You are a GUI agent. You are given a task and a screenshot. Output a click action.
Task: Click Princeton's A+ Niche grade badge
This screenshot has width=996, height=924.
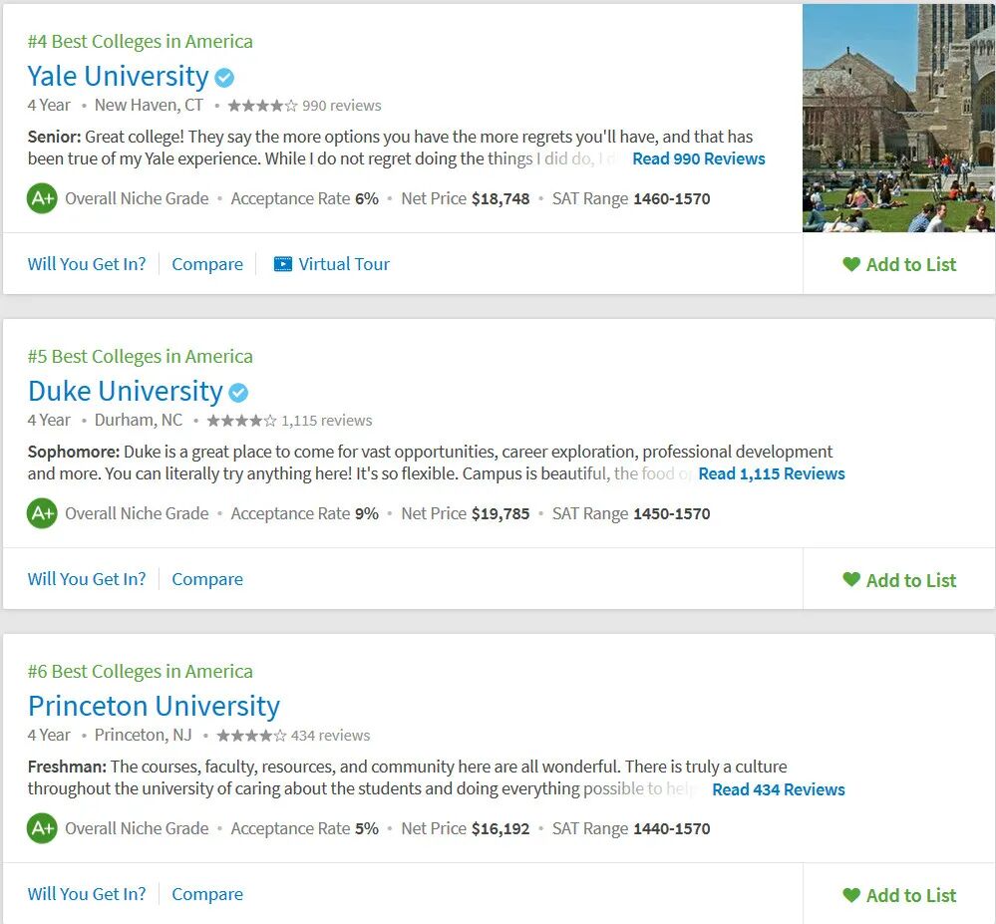point(42,828)
